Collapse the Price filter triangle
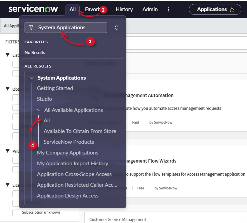Image resolution: width=247 pixels, height=223 pixels. 7,151
